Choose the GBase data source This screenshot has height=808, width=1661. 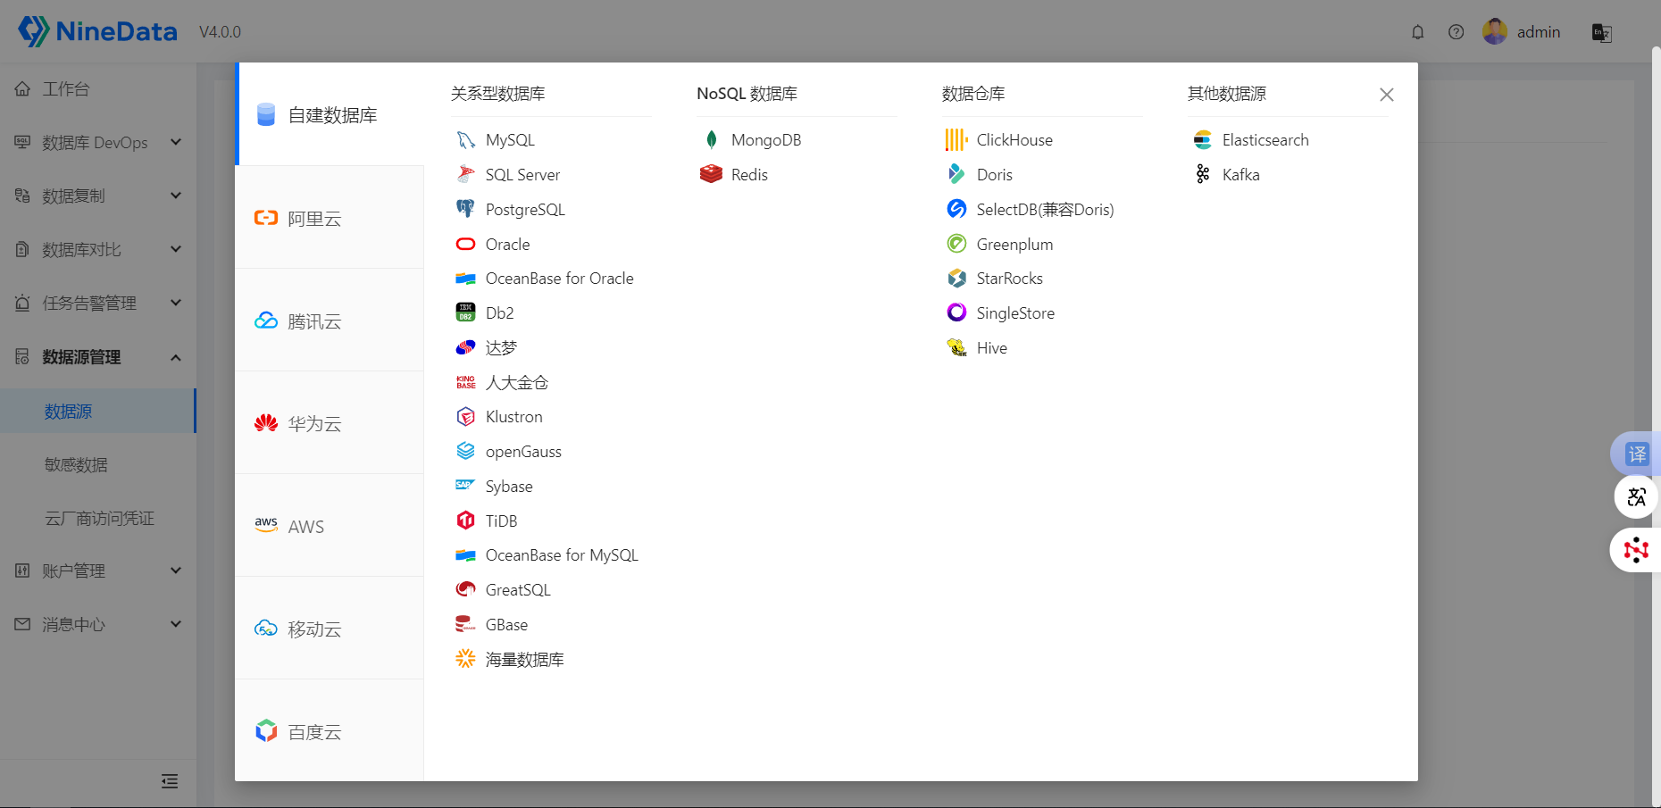pyautogui.click(x=491, y=625)
